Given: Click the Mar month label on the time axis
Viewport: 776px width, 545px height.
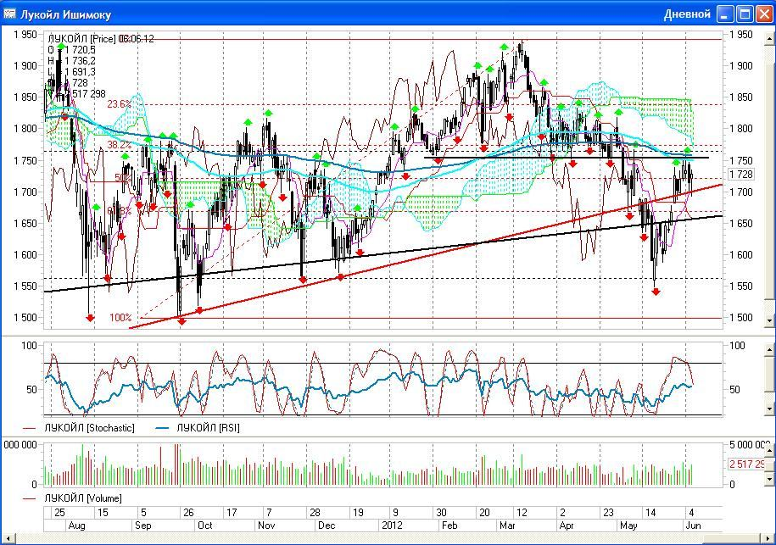Looking at the screenshot, I should pos(507,526).
